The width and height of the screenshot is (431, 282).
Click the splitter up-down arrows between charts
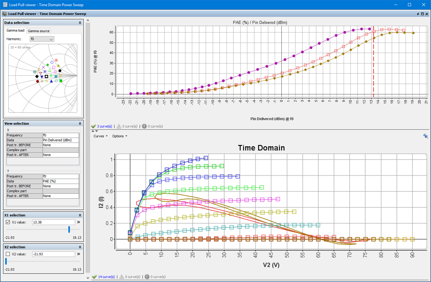point(94,131)
